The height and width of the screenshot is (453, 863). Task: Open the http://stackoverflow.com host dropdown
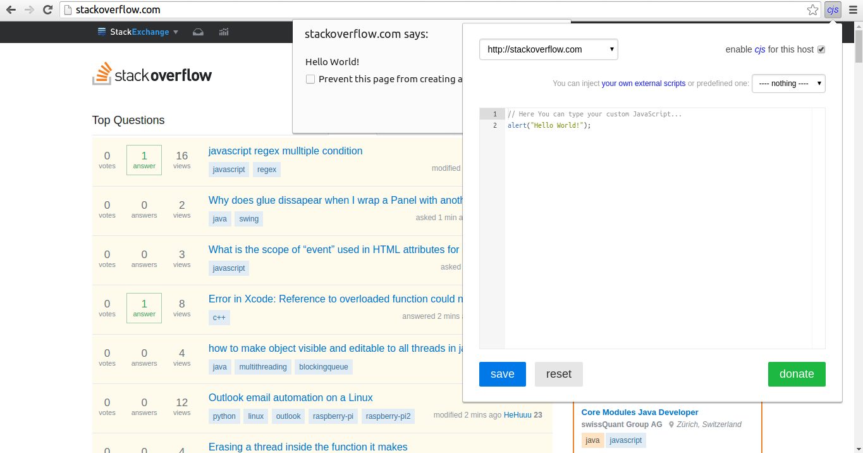[549, 49]
